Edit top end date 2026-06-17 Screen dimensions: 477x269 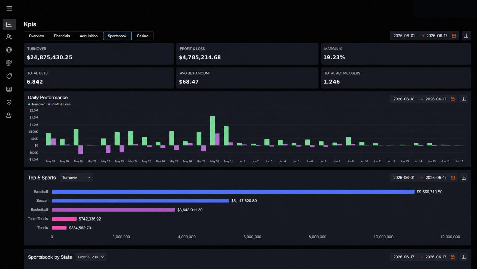[437, 36]
